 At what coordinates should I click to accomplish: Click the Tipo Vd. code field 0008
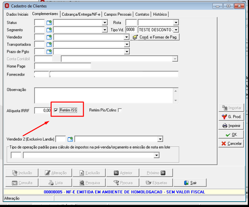tap(131, 30)
